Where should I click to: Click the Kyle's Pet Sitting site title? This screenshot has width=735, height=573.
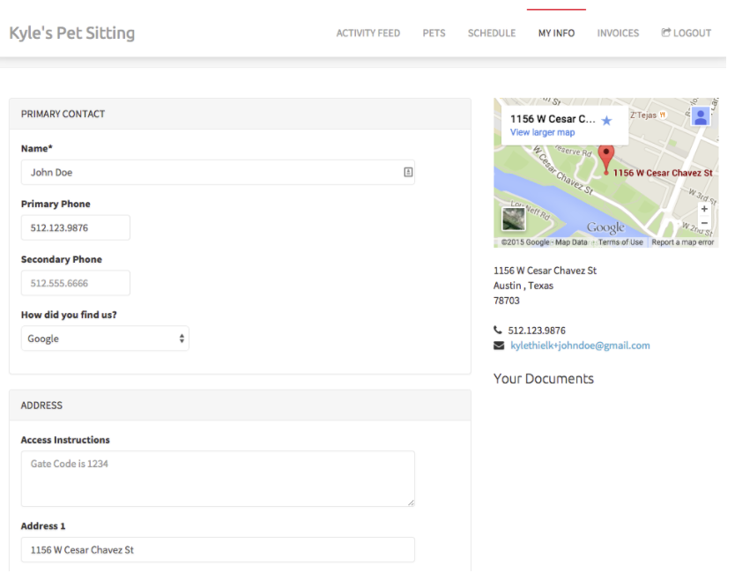(x=72, y=33)
